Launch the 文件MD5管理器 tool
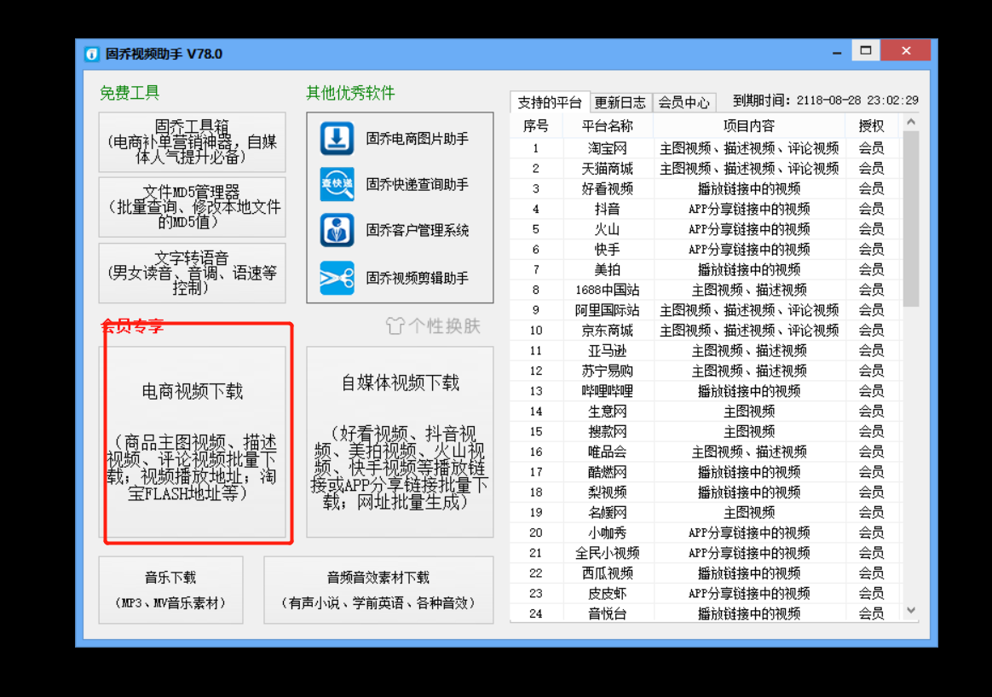This screenshot has width=992, height=697. click(x=193, y=207)
